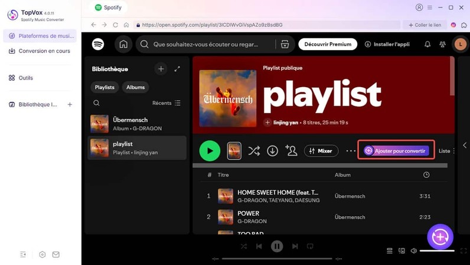
Task: Click Découvrir Premium button
Action: [x=328, y=44]
